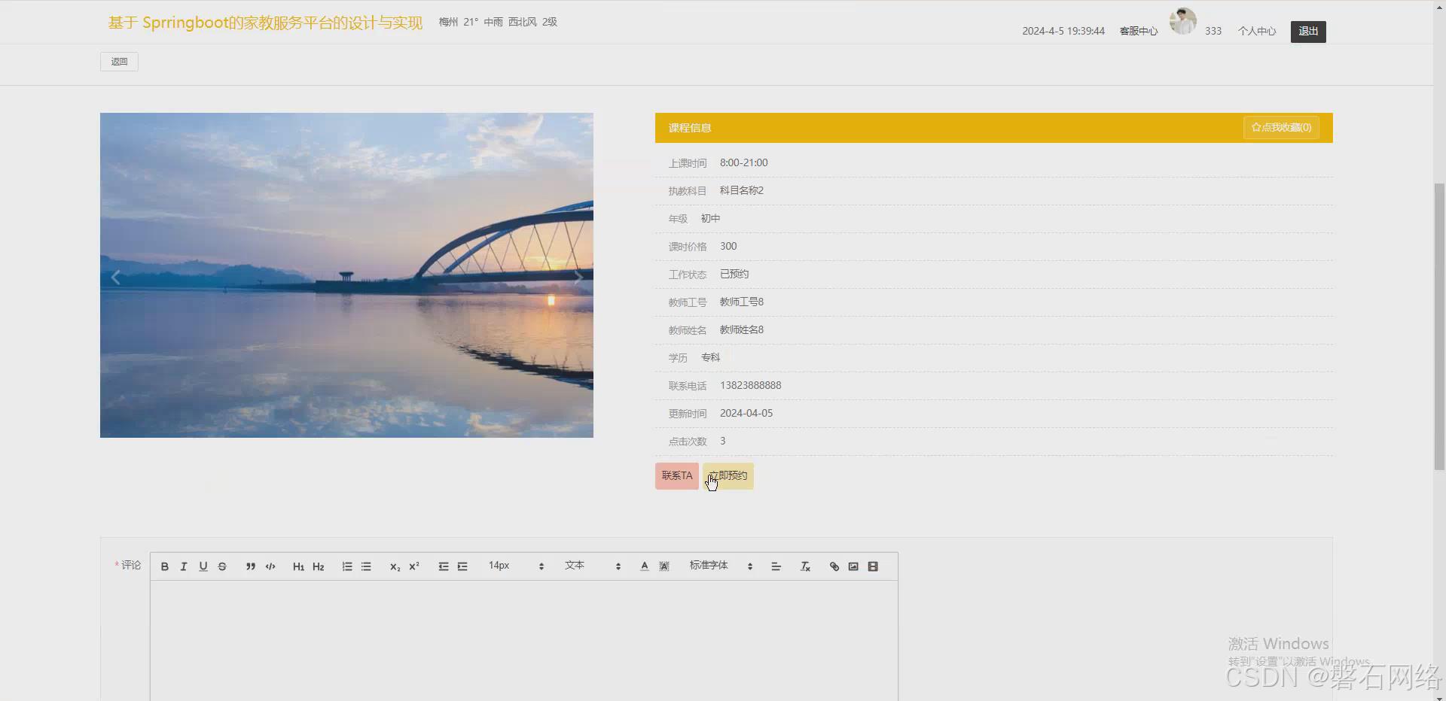Insert a code block in the editor
Image resolution: width=1446 pixels, height=701 pixels.
270,566
